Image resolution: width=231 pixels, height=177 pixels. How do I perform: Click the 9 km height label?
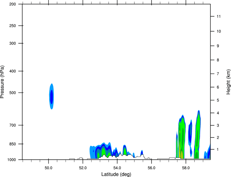[x=218, y=46]
